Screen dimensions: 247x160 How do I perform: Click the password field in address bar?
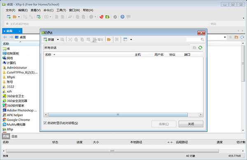pos(227,24)
